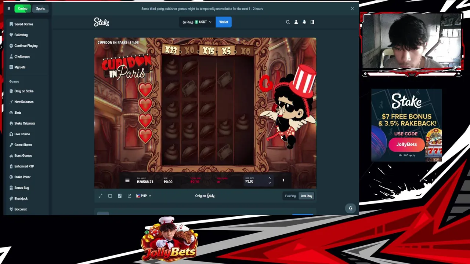
Task: Click the balance ₱20568.71 value
Action: 145,182
